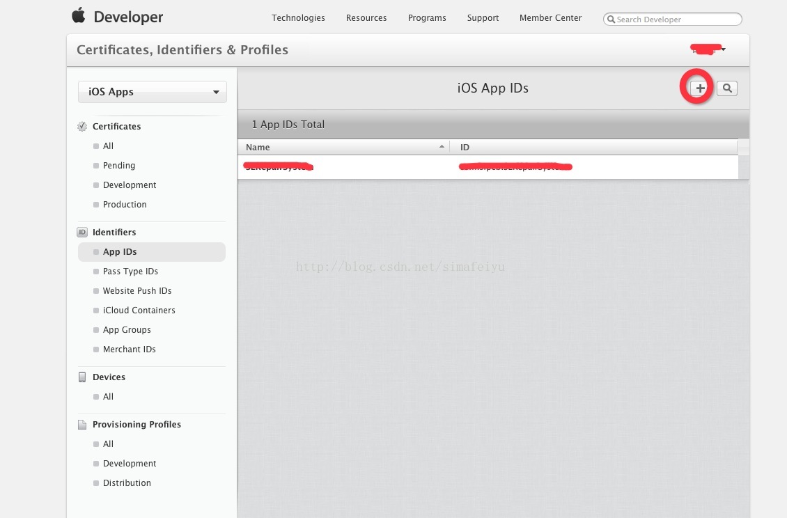Select All under Devices
787x518 pixels.
109,397
